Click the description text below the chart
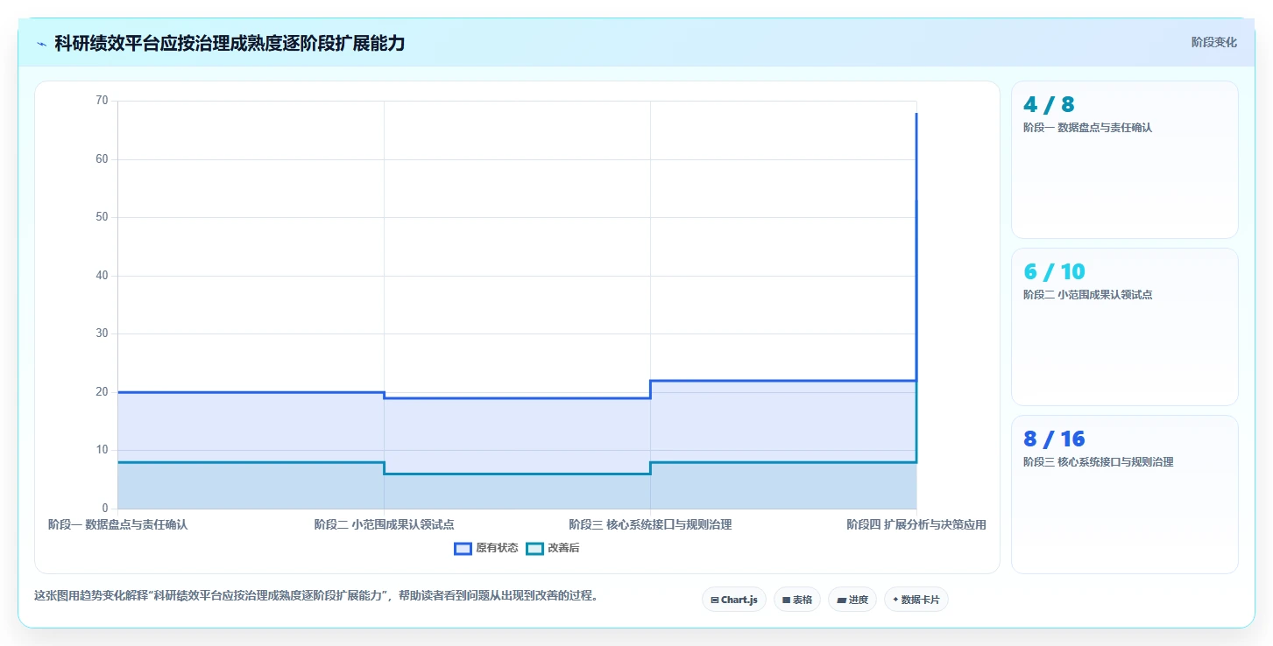The width and height of the screenshot is (1273, 646). (316, 596)
